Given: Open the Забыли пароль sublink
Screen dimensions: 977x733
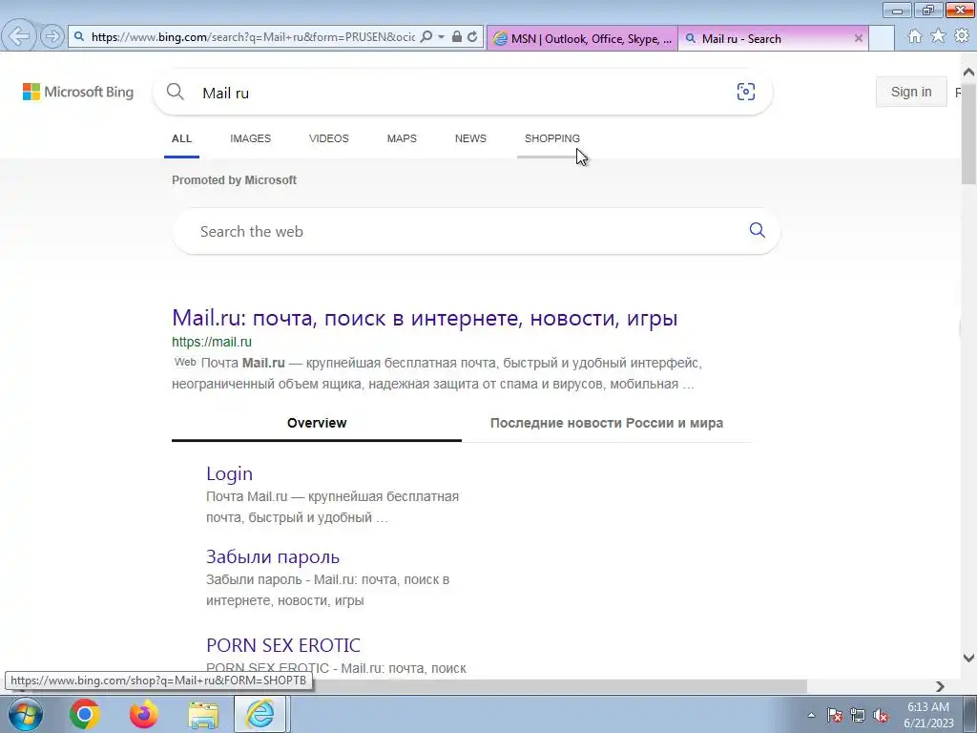Looking at the screenshot, I should (273, 556).
